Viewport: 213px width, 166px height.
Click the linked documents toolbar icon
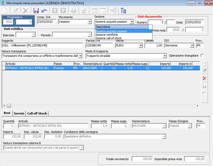113,11
